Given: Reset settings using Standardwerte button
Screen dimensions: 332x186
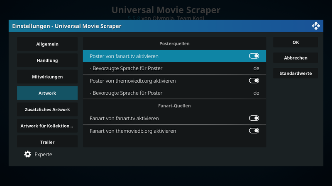Looking at the screenshot, I should [295, 74].
